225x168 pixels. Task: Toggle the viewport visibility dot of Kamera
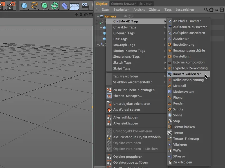(x=129, y=15)
